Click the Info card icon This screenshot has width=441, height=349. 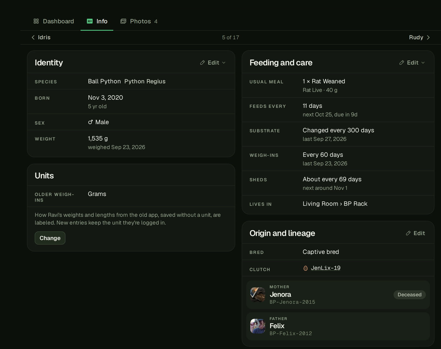tap(90, 21)
